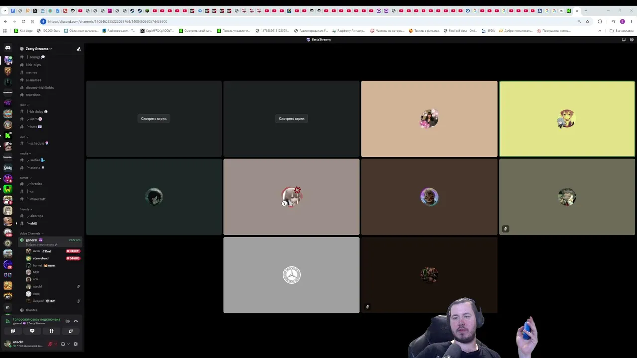The width and height of the screenshot is (637, 358).
Task: Click the pop-out icon in Discord title bar
Action: 624,40
